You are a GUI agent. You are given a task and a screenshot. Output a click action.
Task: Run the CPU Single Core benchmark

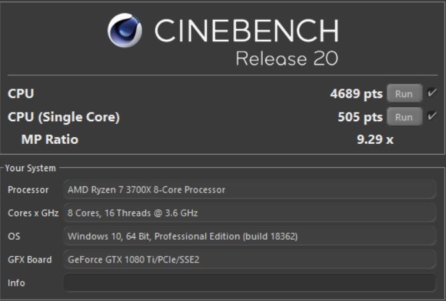404,117
